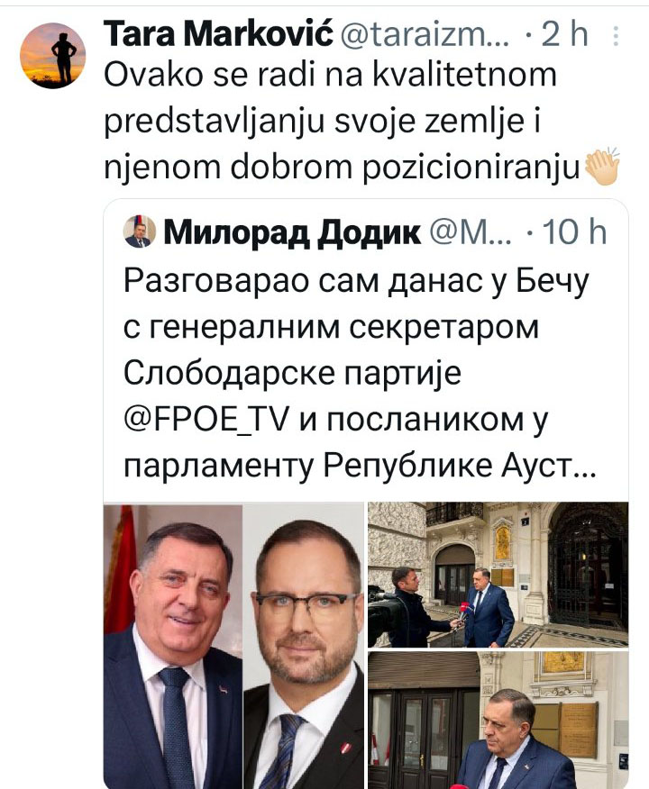Click the quoted handle @М...
649x789 pixels.
(470, 232)
